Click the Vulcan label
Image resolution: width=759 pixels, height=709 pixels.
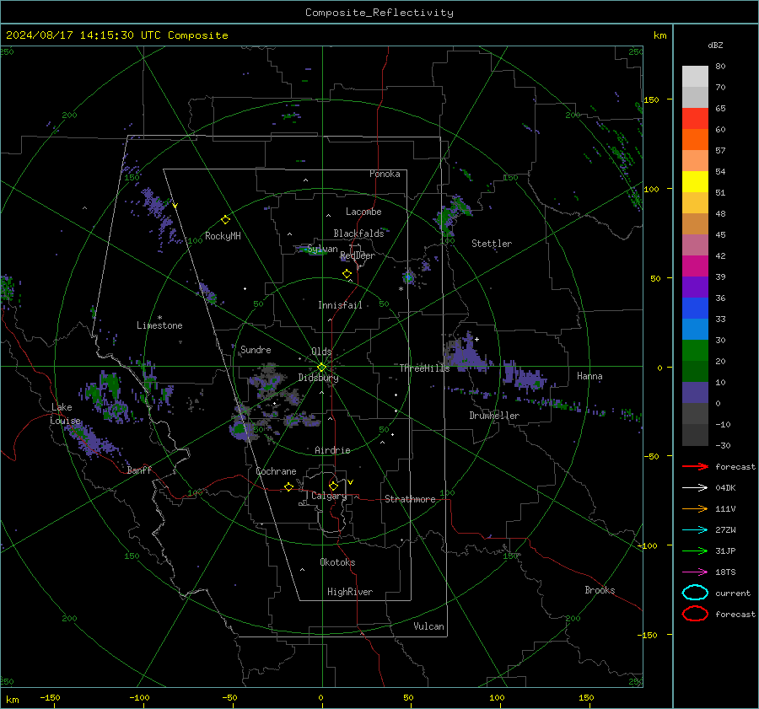(x=428, y=626)
